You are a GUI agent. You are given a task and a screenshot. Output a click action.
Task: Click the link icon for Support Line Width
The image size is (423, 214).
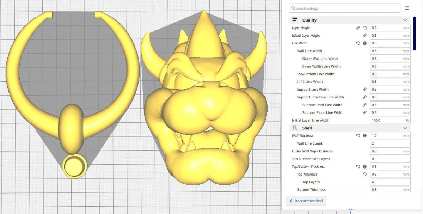[364, 90]
